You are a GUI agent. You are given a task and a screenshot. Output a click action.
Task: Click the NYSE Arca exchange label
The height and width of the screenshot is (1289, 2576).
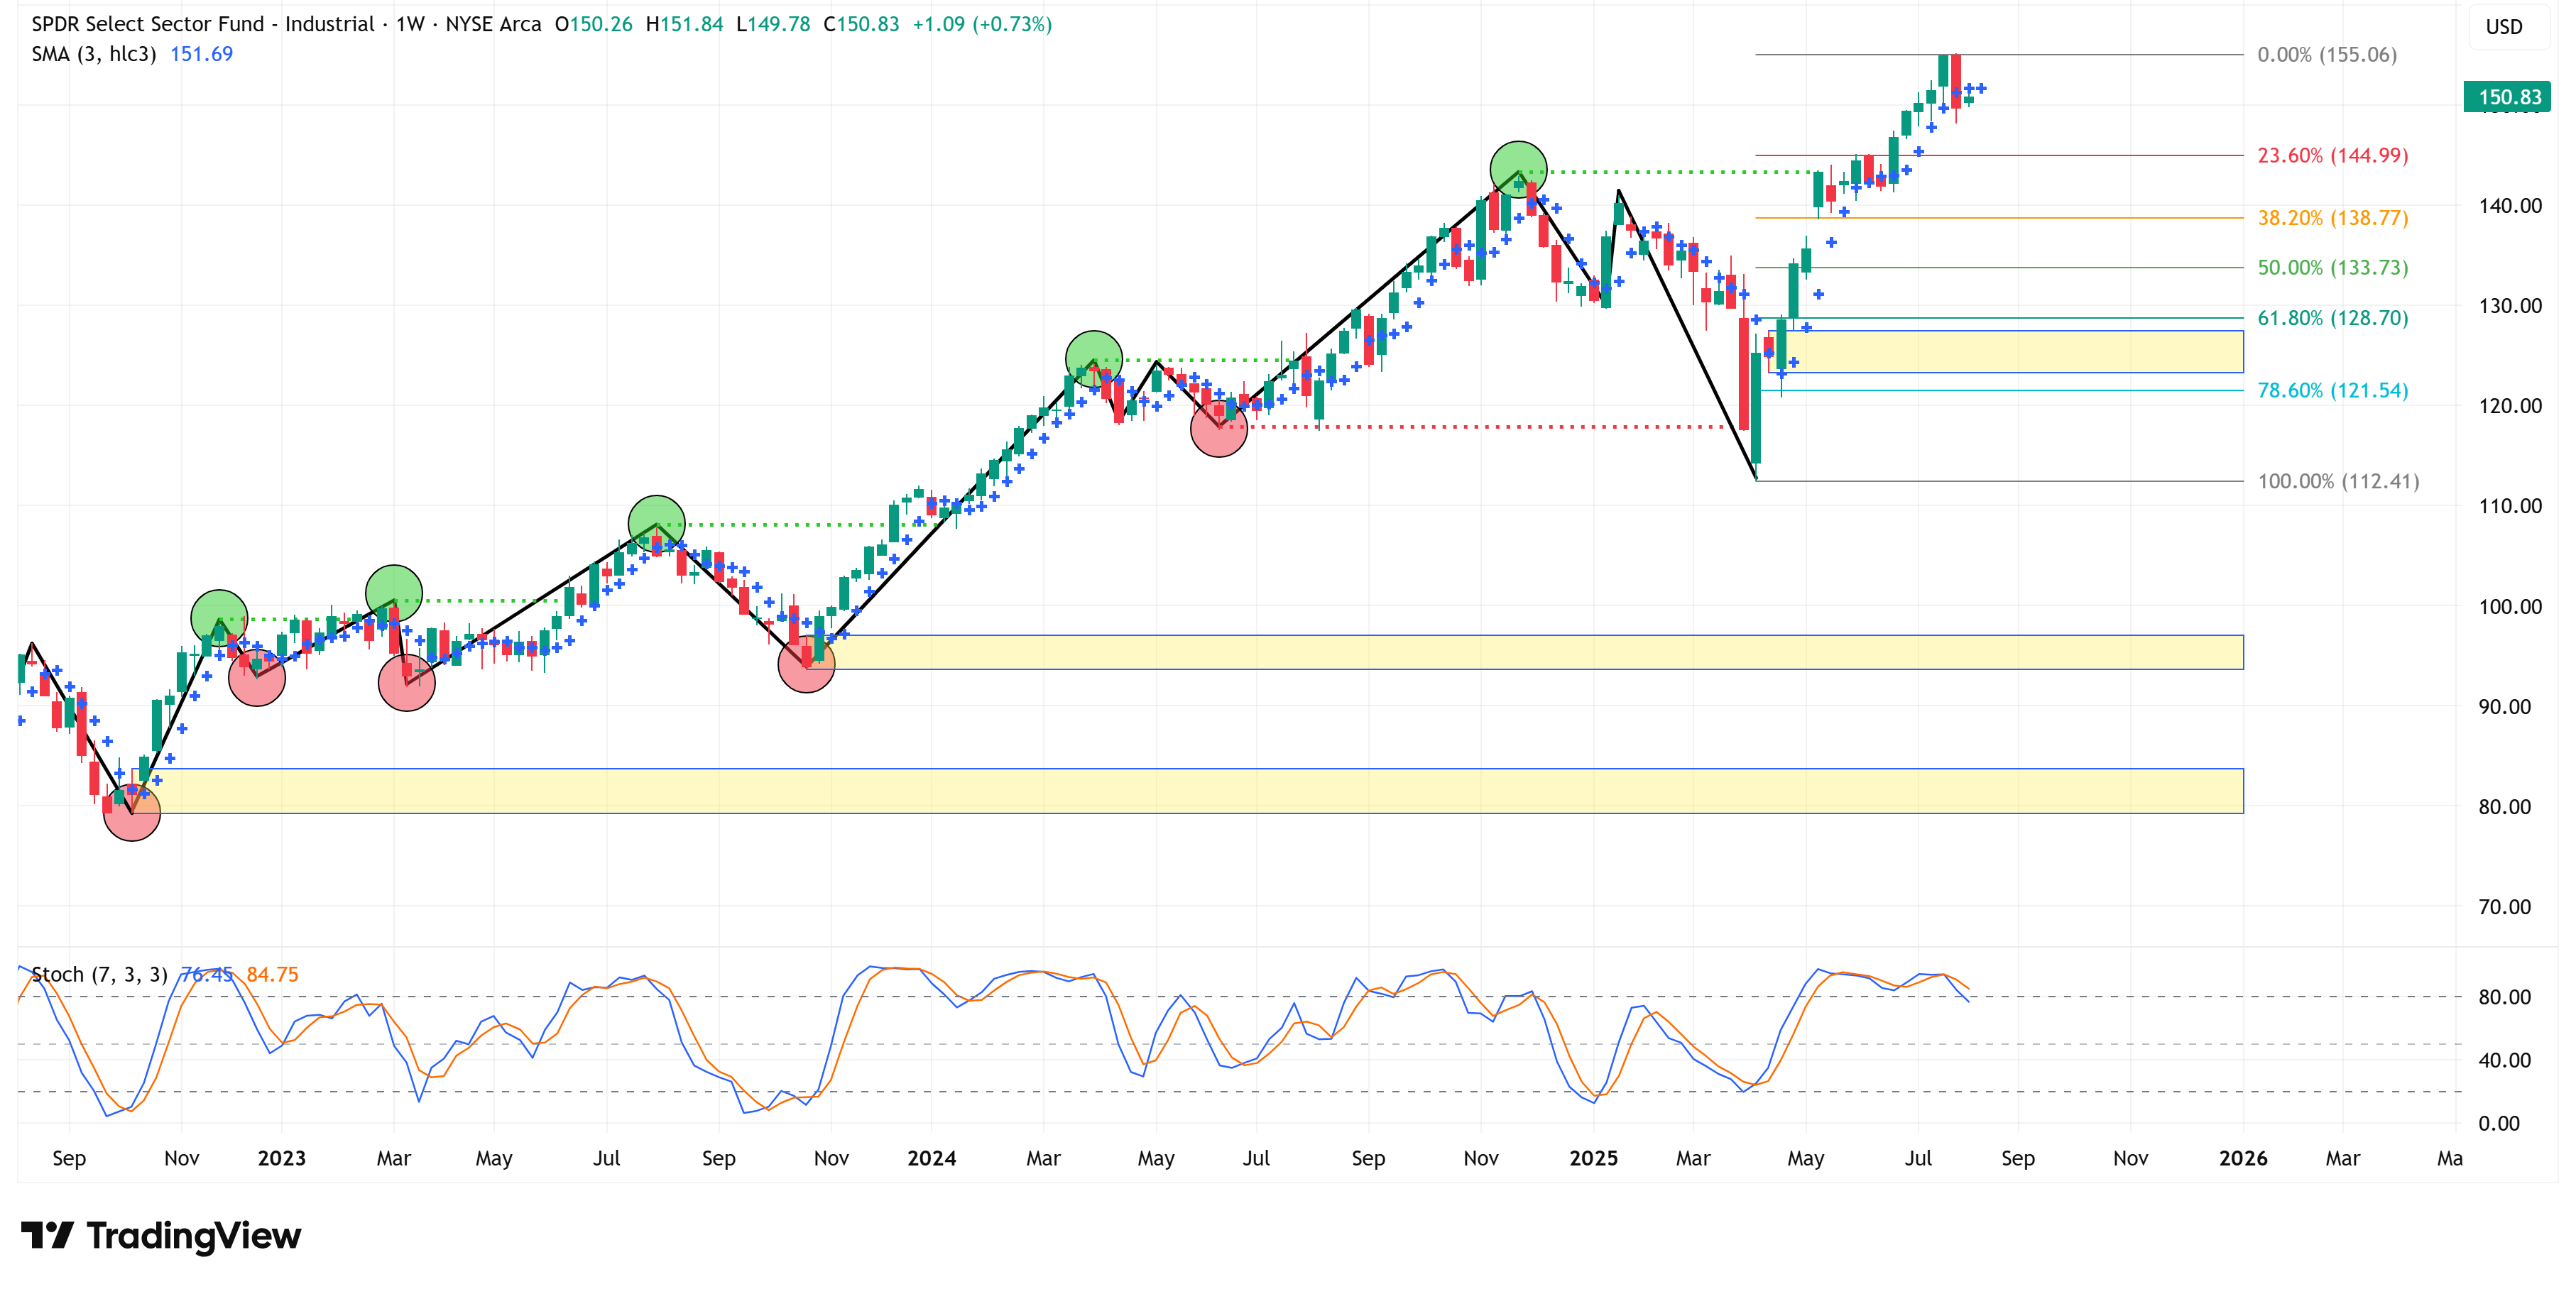coord(493,24)
